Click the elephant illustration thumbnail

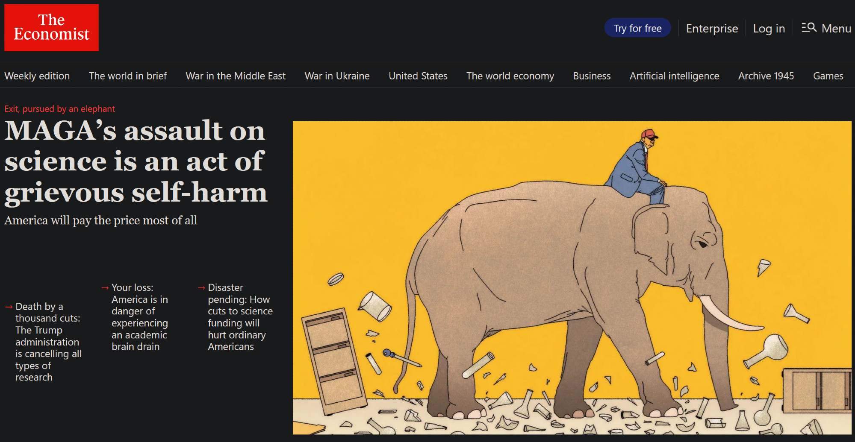click(572, 278)
